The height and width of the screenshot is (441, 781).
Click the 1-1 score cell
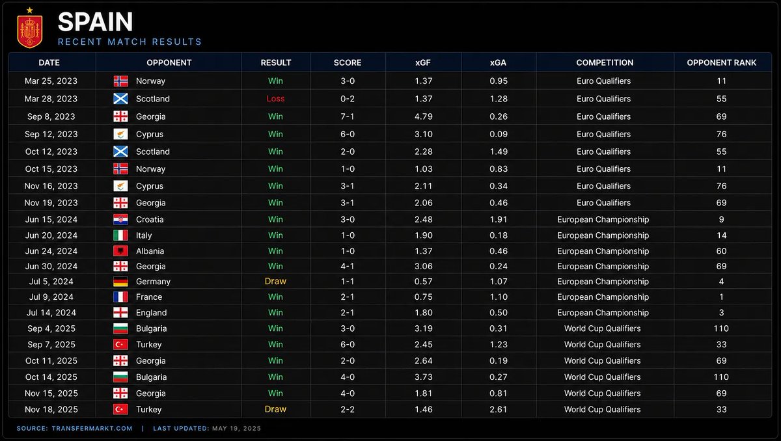coord(348,282)
